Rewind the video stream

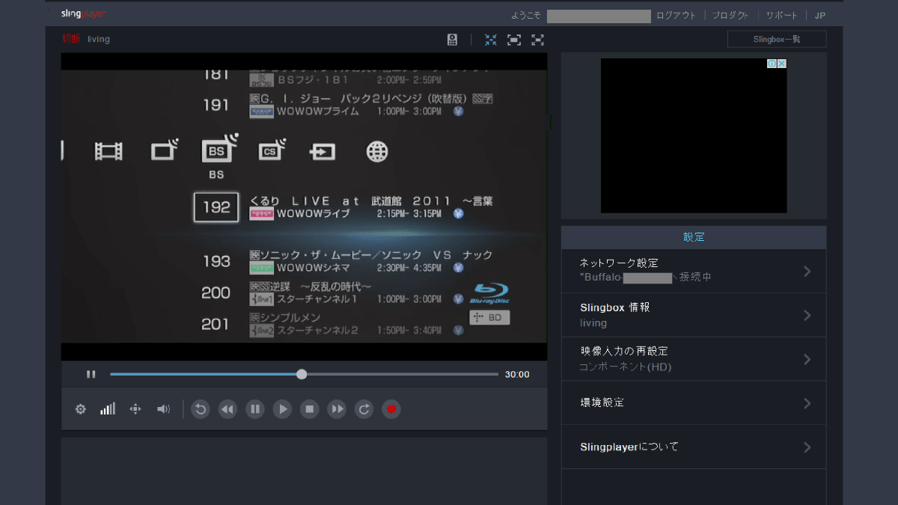(x=227, y=409)
